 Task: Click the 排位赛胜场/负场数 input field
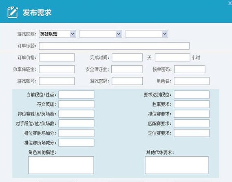(76, 114)
